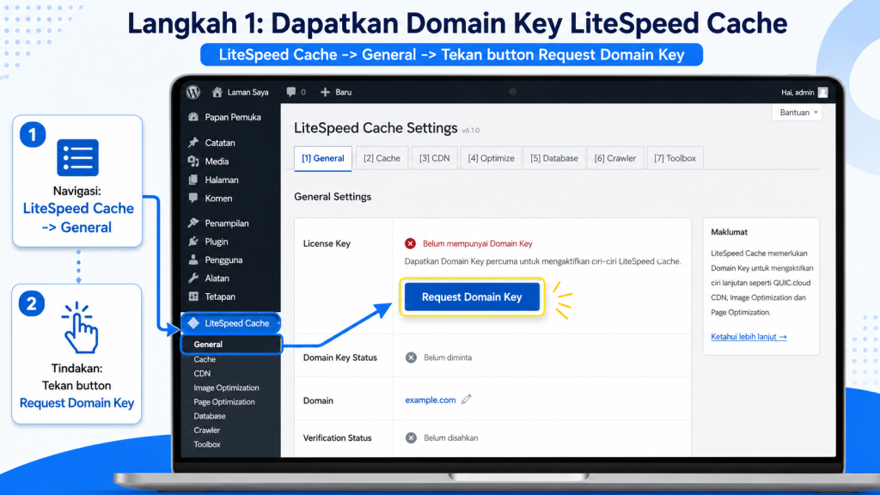The width and height of the screenshot is (880, 495).
Task: Expand the Bantuan help dropdown
Action: click(797, 113)
